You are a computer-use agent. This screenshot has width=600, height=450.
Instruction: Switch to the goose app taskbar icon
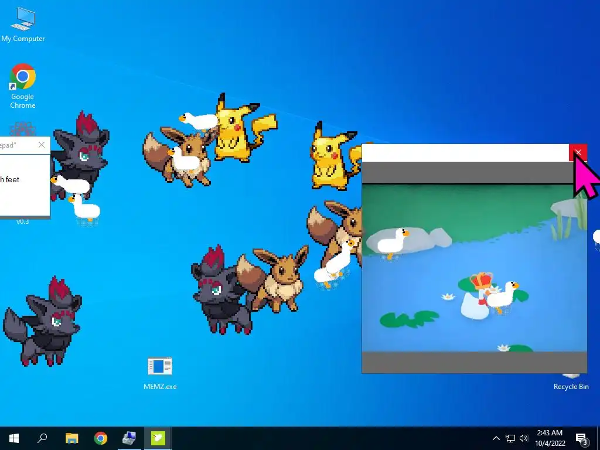tap(158, 438)
